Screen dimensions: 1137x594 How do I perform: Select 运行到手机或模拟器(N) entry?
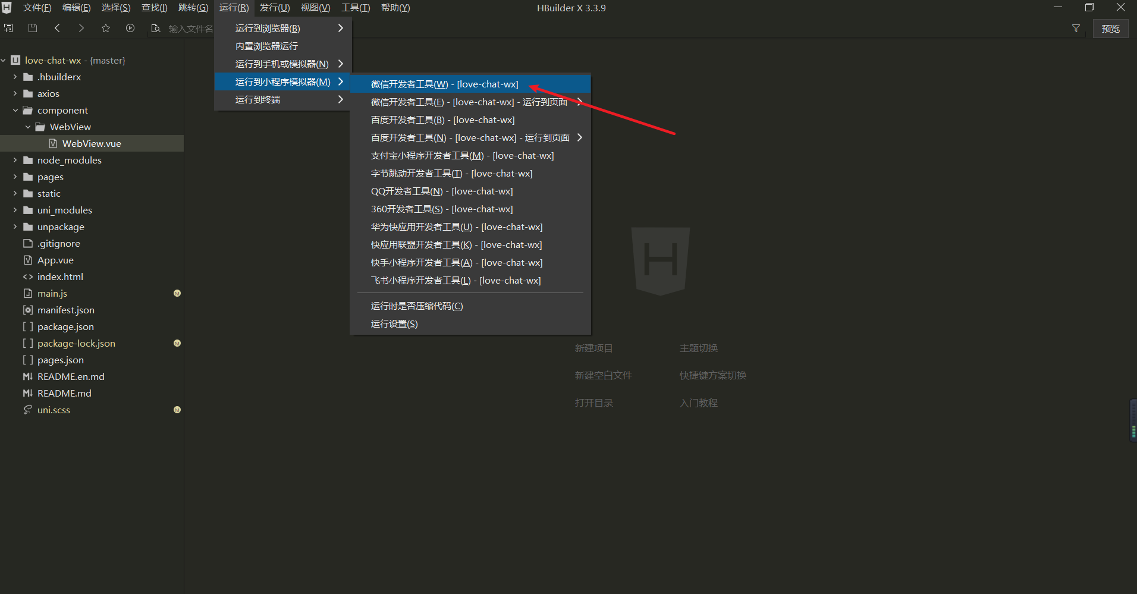point(283,64)
